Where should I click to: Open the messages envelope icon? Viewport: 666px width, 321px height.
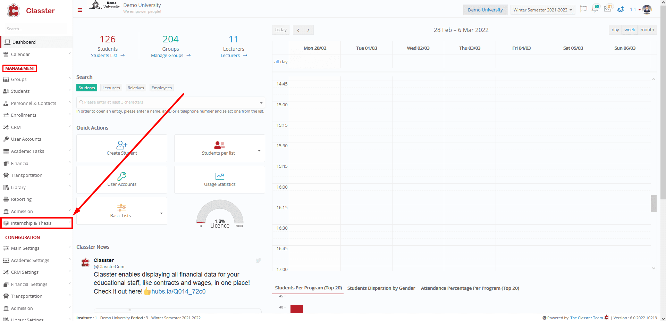pyautogui.click(x=607, y=9)
